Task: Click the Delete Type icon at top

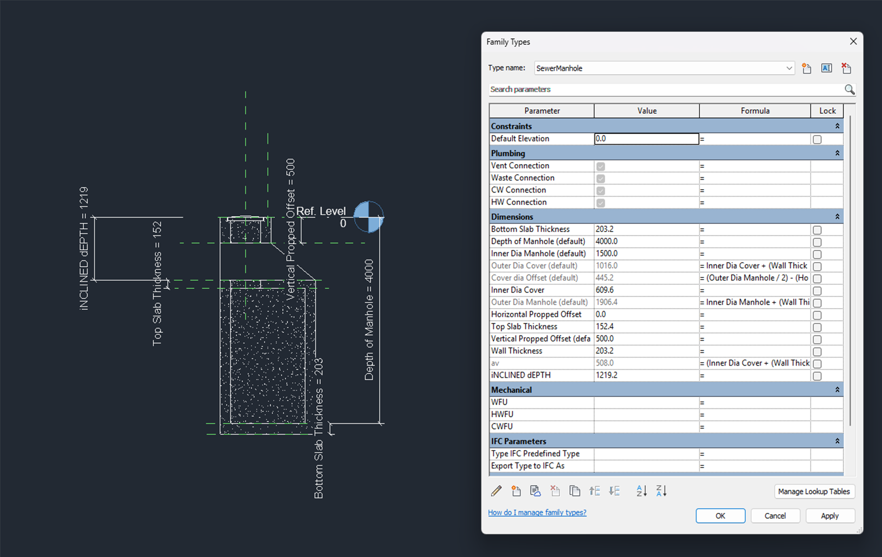Action: coord(847,68)
